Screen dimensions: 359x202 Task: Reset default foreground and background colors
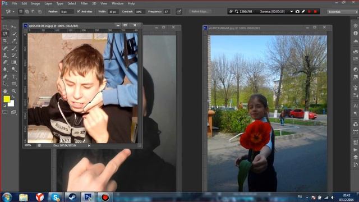click(x=4, y=105)
